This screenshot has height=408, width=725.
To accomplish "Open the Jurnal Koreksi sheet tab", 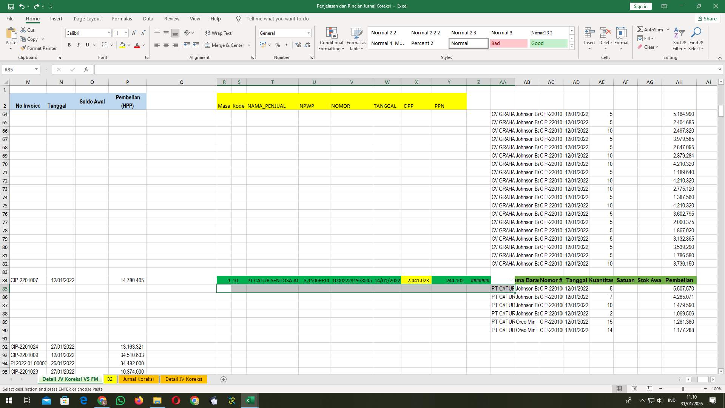I will pos(138,379).
